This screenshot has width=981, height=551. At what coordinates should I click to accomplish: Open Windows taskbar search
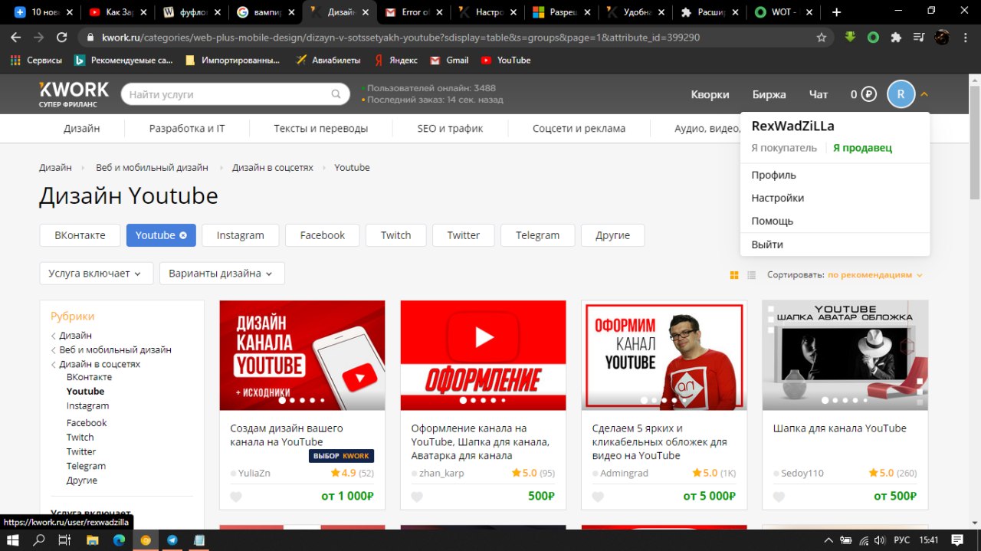(x=39, y=540)
